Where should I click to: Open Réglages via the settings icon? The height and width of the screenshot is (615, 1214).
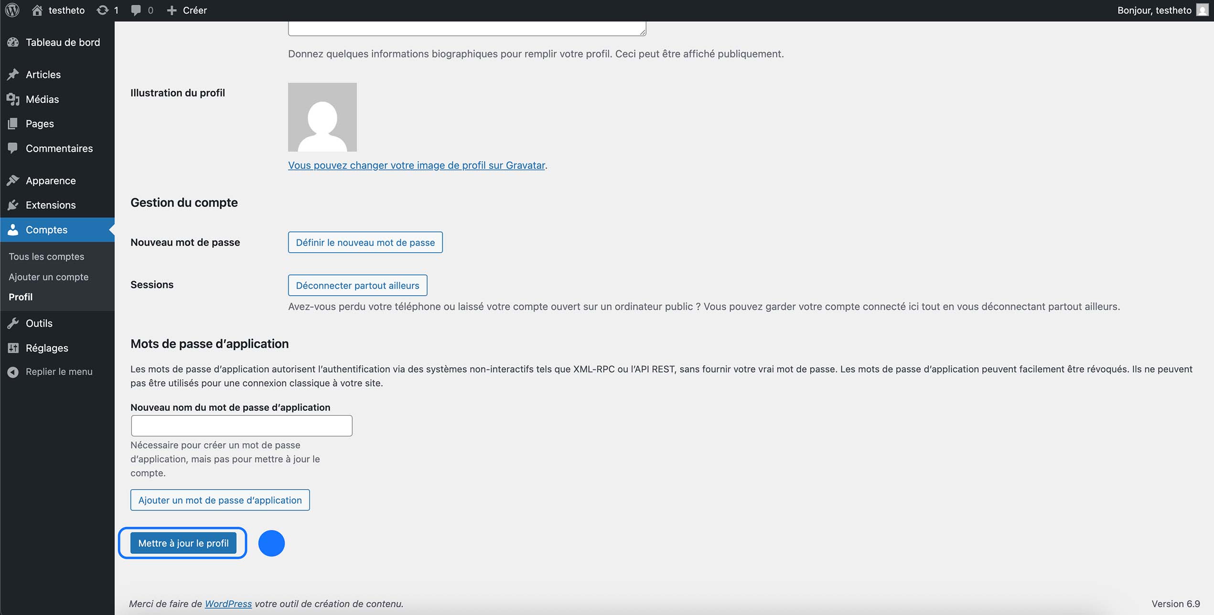(x=13, y=347)
